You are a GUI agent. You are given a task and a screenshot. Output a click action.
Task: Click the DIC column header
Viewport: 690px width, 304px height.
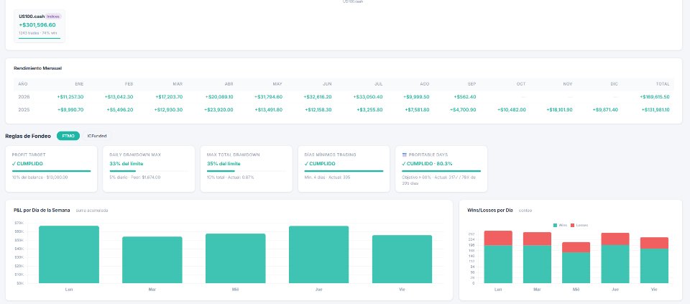(x=615, y=83)
